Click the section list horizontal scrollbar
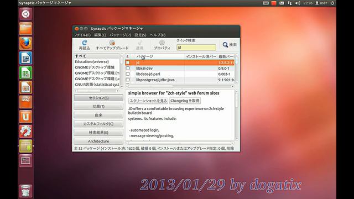 97,91
